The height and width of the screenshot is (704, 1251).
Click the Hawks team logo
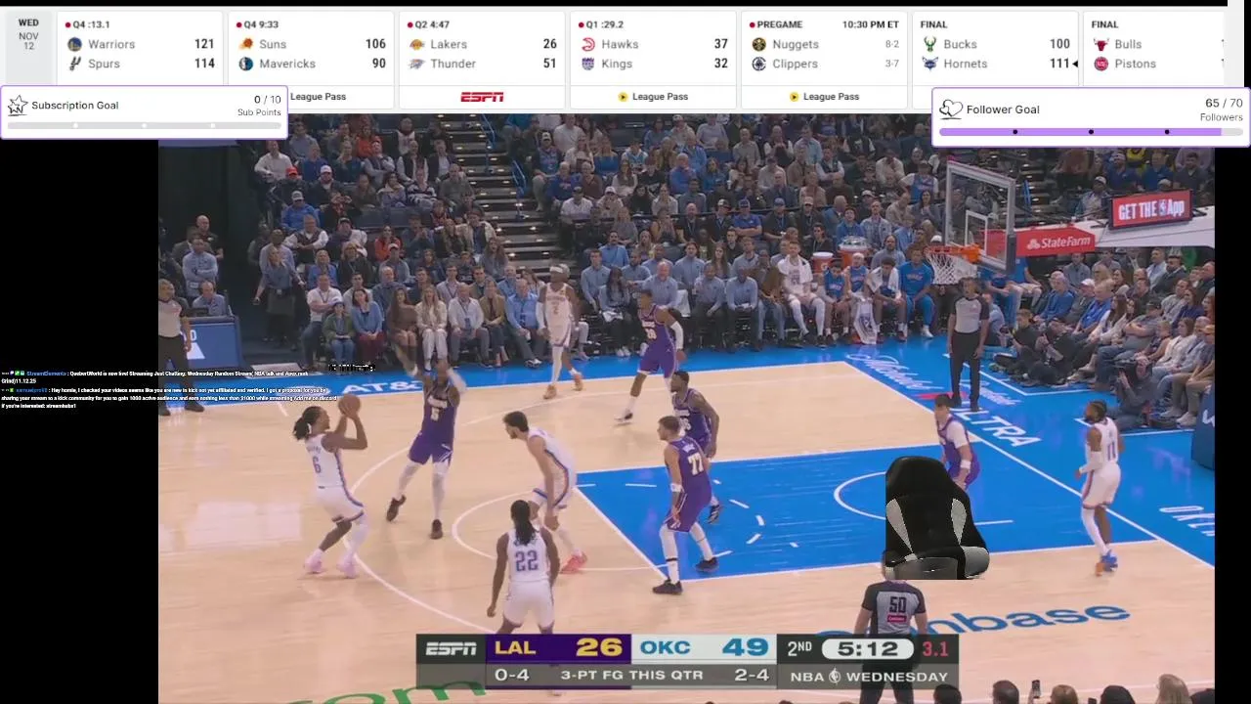click(588, 44)
